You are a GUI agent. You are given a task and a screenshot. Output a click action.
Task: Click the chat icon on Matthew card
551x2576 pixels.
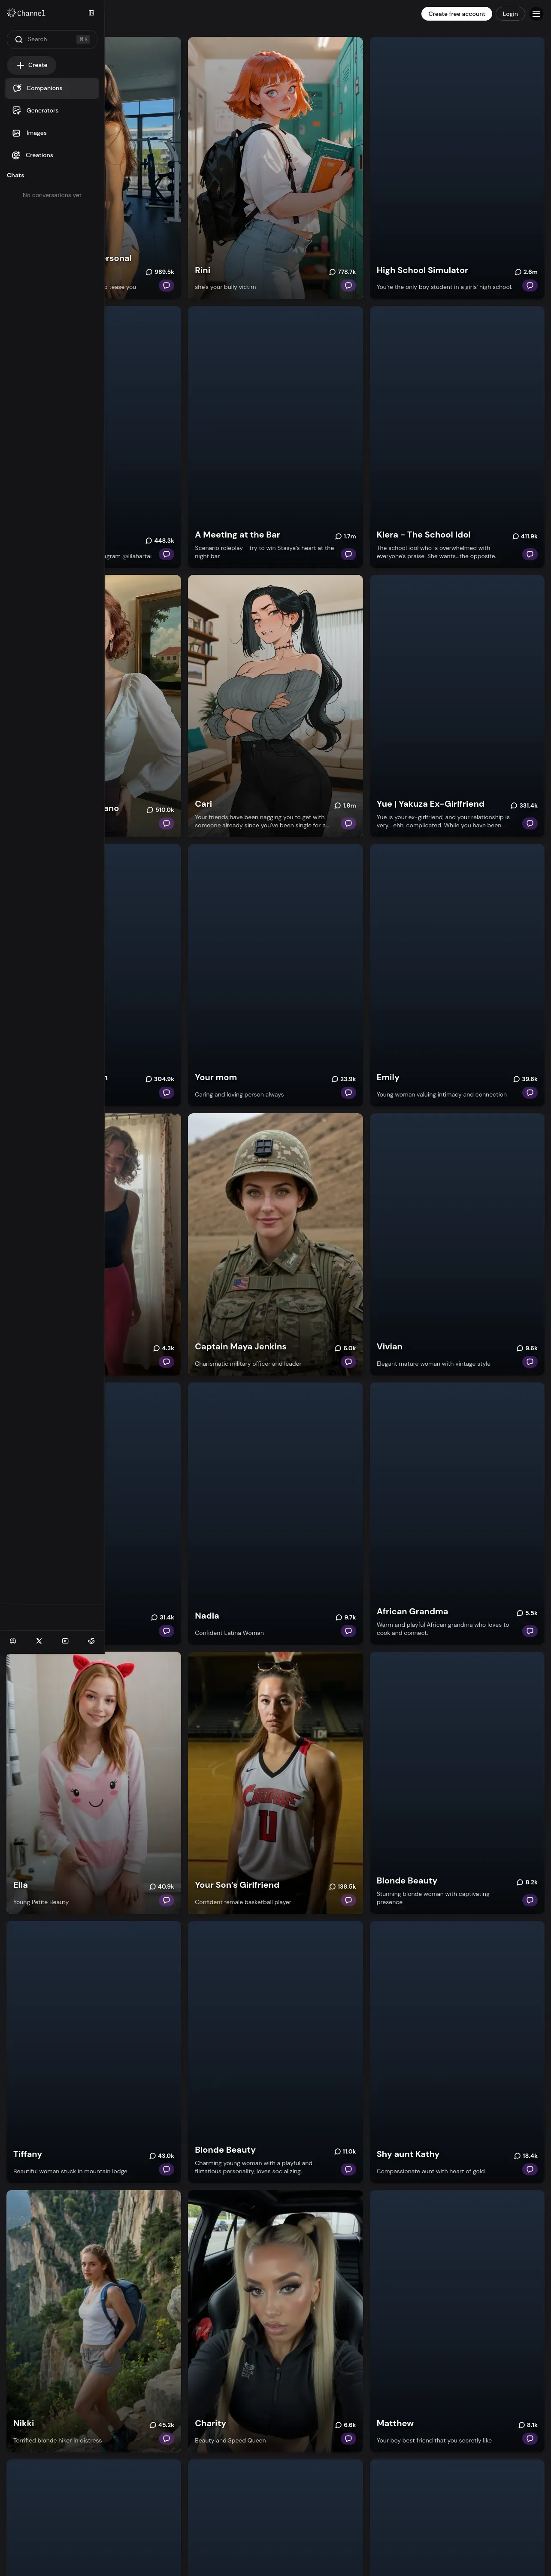530,2438
